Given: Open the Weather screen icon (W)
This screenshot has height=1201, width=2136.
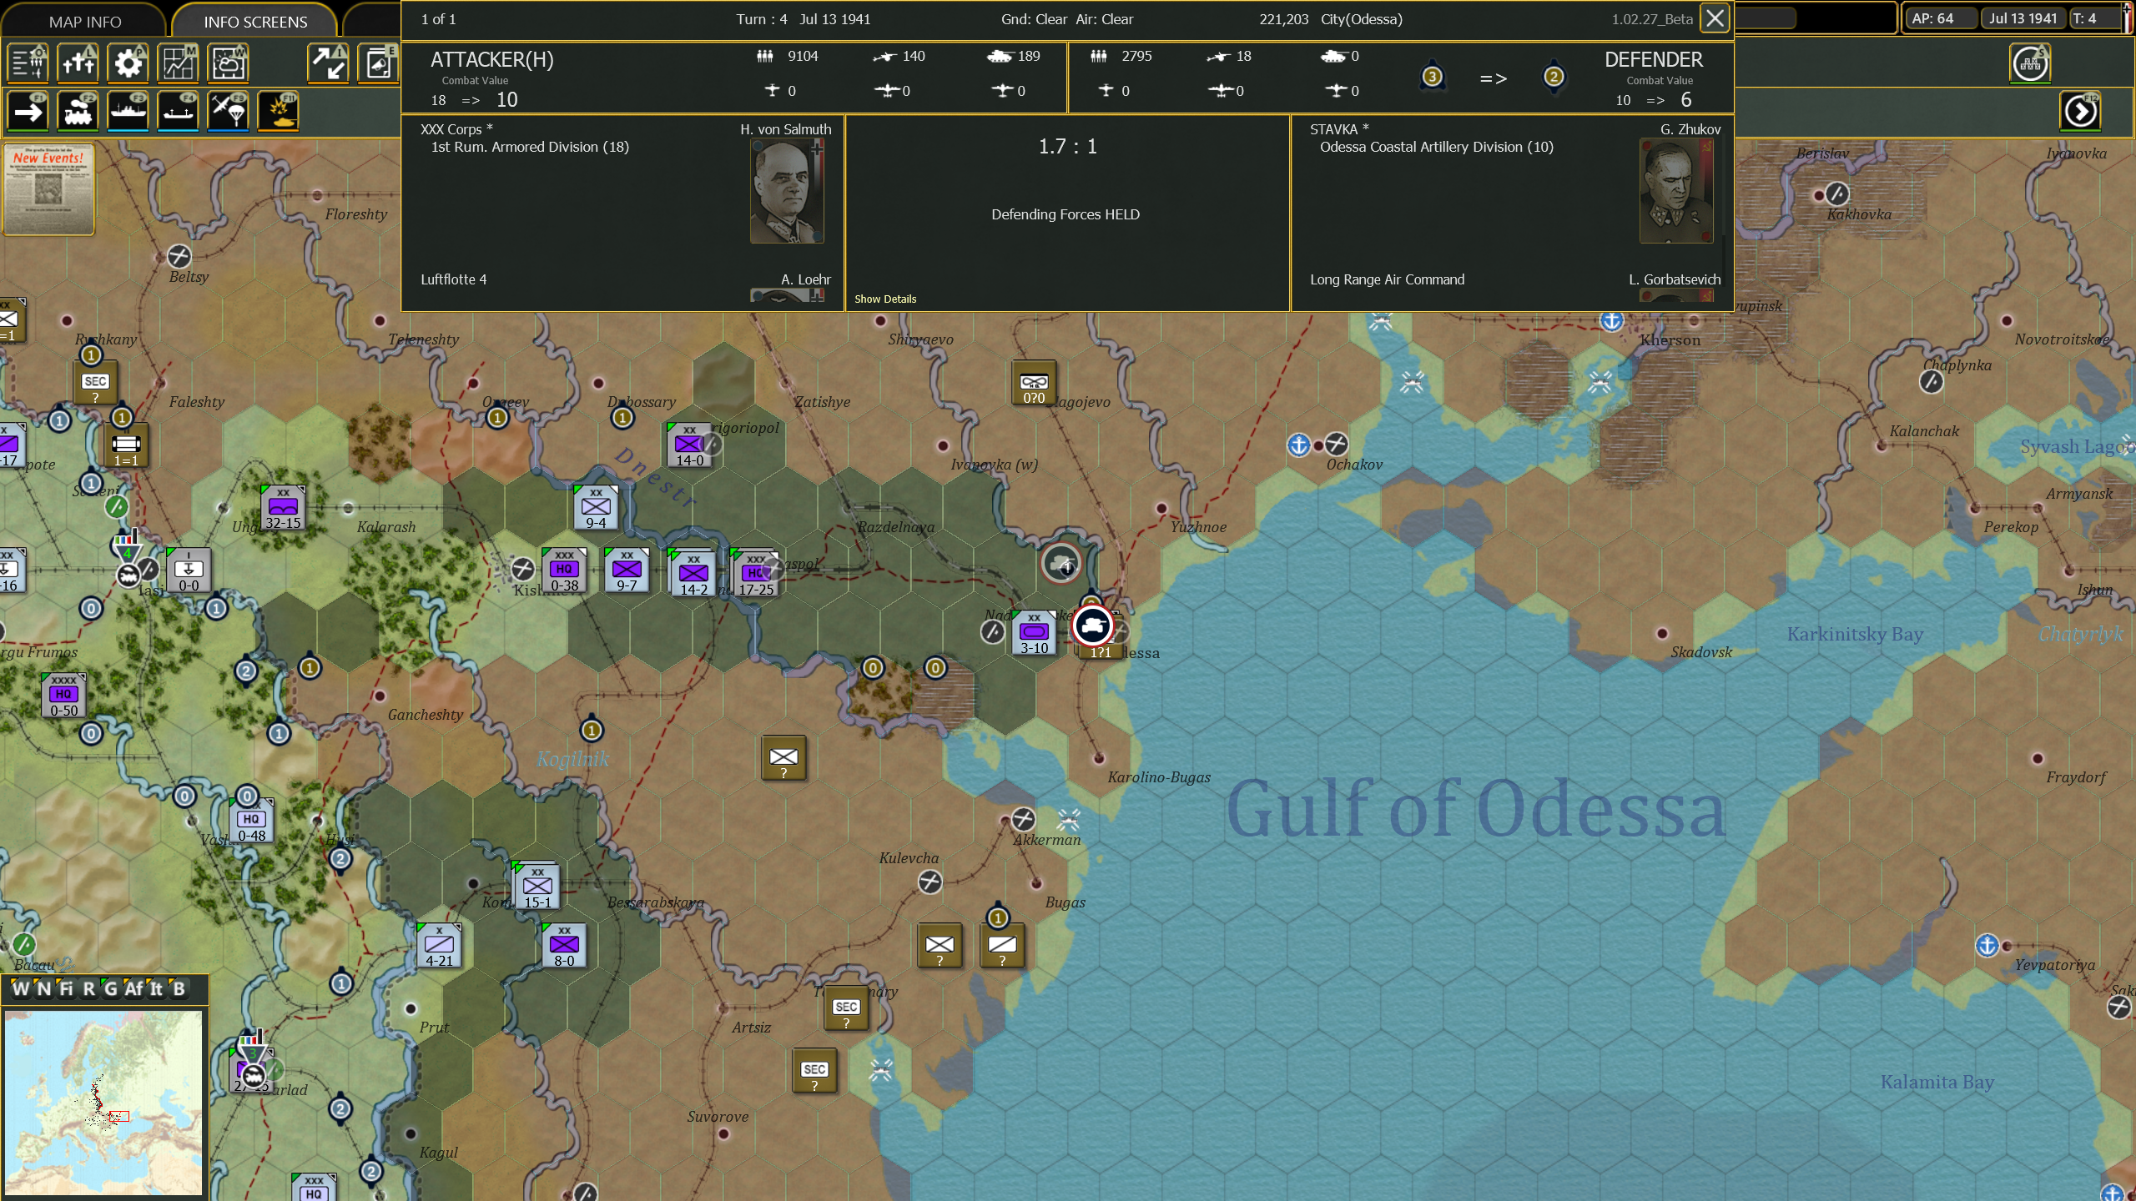Looking at the screenshot, I should [229, 63].
